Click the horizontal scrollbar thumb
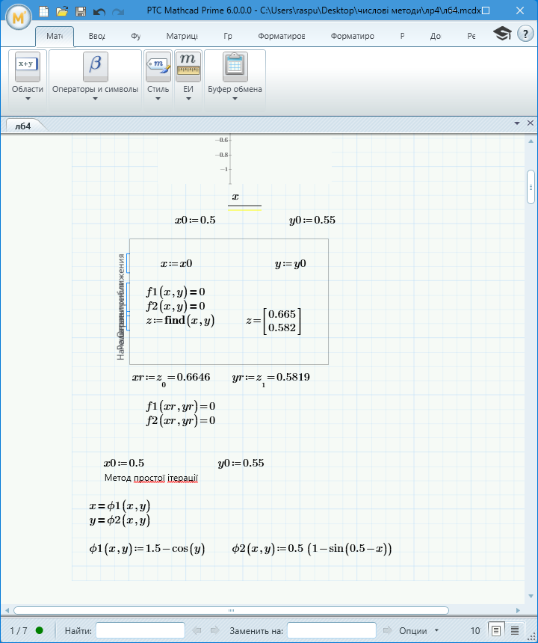The image size is (538, 643). [x=231, y=610]
